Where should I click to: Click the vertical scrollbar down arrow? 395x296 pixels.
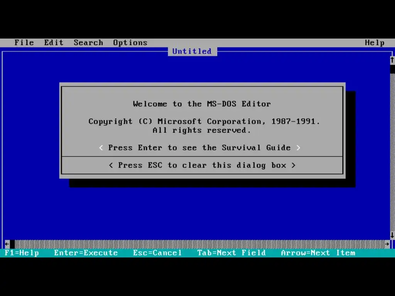[x=392, y=235]
